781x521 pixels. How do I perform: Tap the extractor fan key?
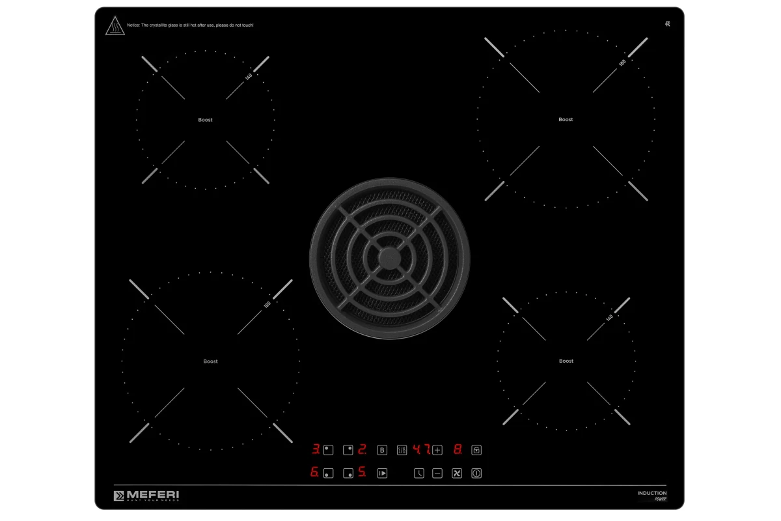click(457, 473)
